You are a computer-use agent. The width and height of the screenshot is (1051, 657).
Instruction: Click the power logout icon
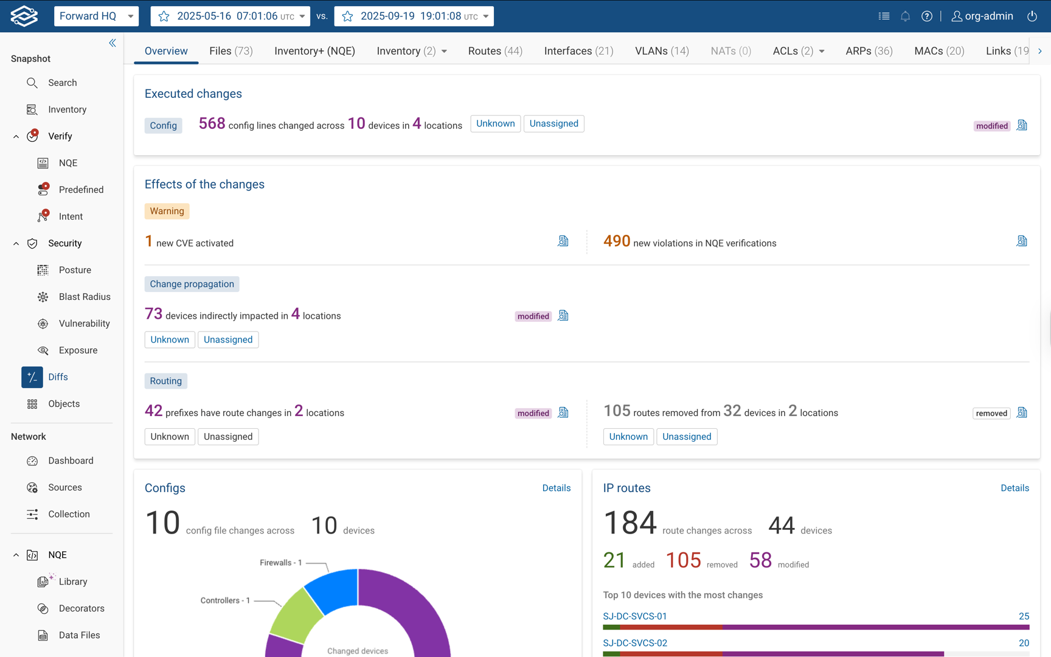(1032, 16)
